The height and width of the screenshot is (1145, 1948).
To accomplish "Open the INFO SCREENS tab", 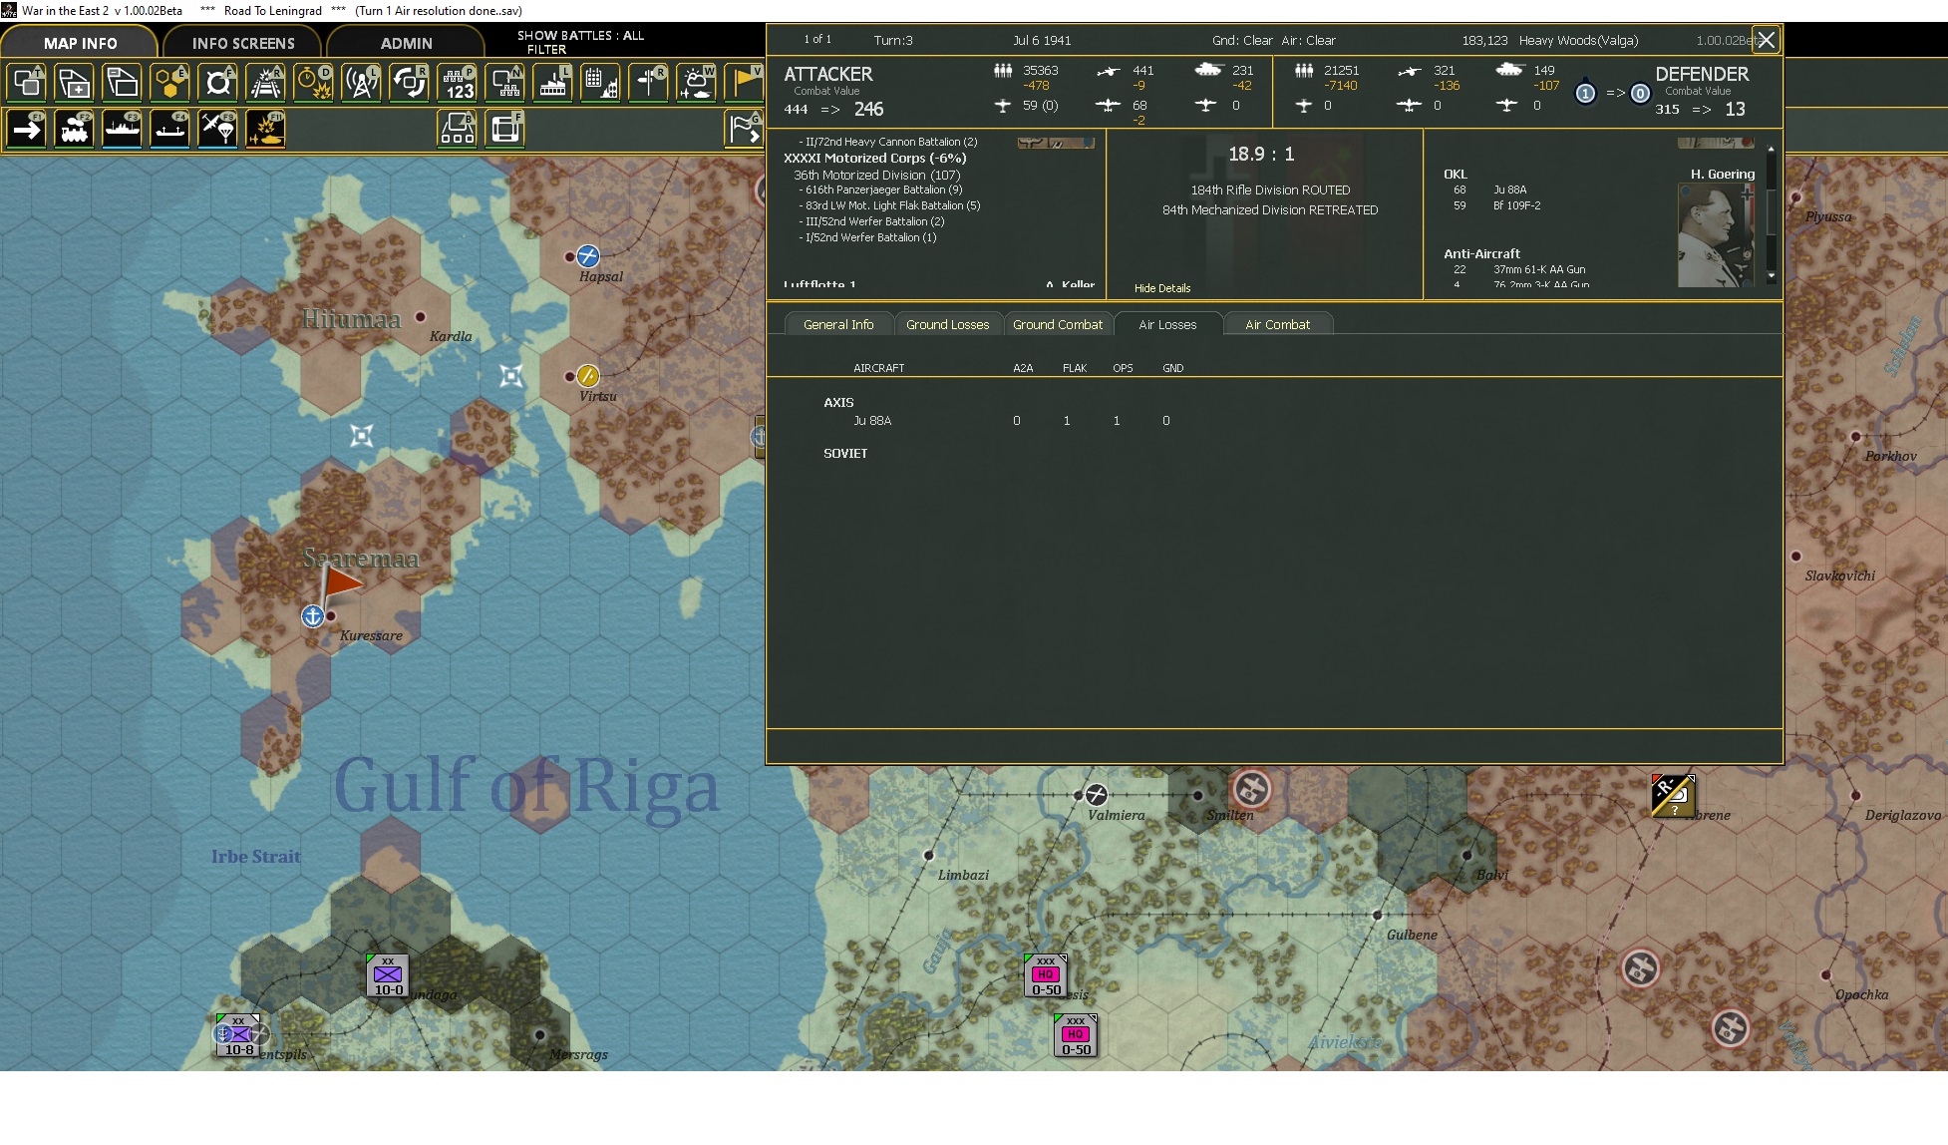I will 243,43.
